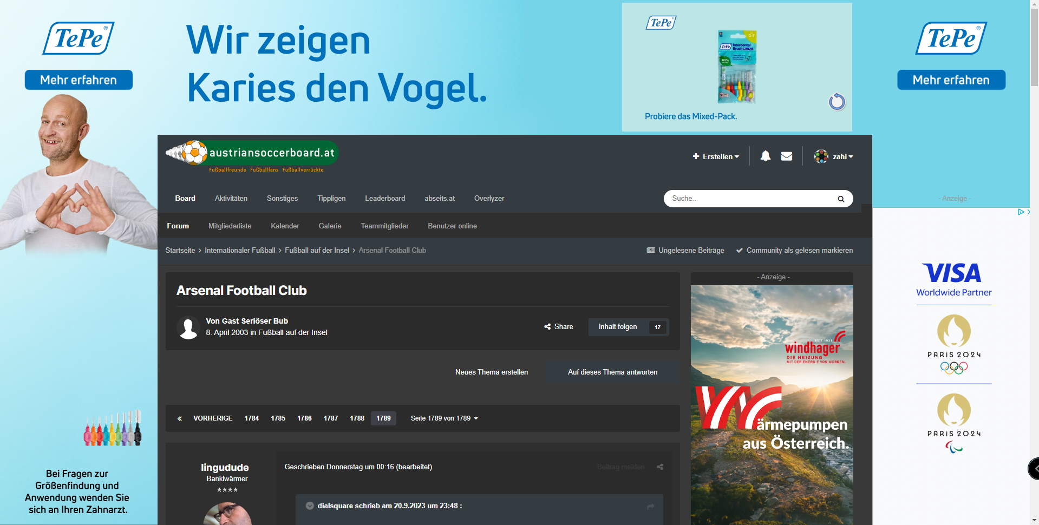The image size is (1039, 525).
Task: Open the Galerie sub-tab
Action: [330, 226]
